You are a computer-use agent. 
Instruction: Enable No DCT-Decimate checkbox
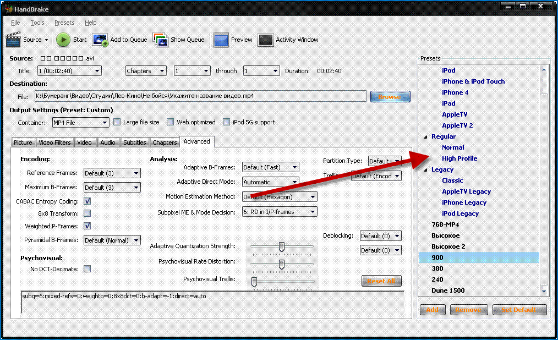[x=87, y=269]
